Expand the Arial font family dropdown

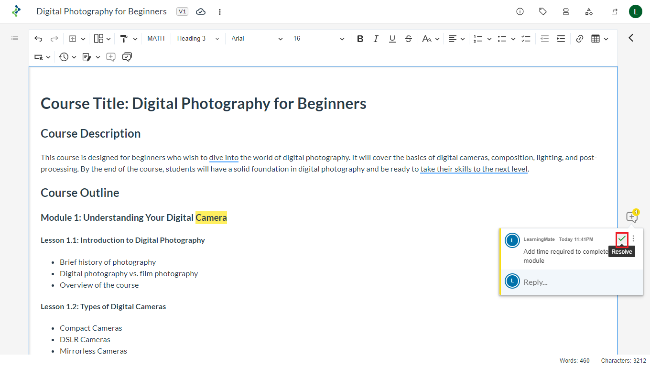(257, 39)
